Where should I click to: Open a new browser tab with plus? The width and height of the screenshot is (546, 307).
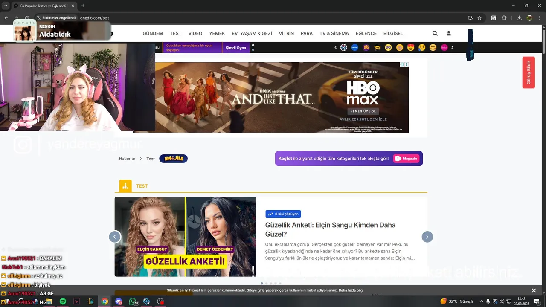pos(83,6)
